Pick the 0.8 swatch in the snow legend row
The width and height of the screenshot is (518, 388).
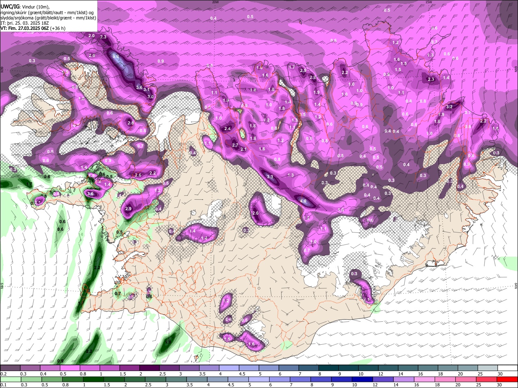[90, 368]
